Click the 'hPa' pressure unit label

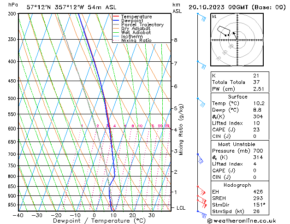point(13,5)
